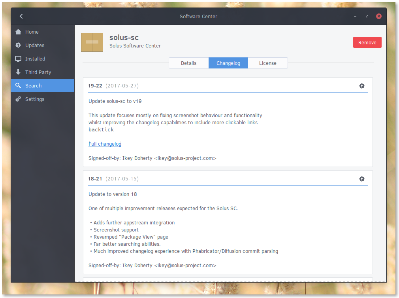Click 'One of multiple improvement releases' sentence
399x298 pixels.
coord(163,209)
